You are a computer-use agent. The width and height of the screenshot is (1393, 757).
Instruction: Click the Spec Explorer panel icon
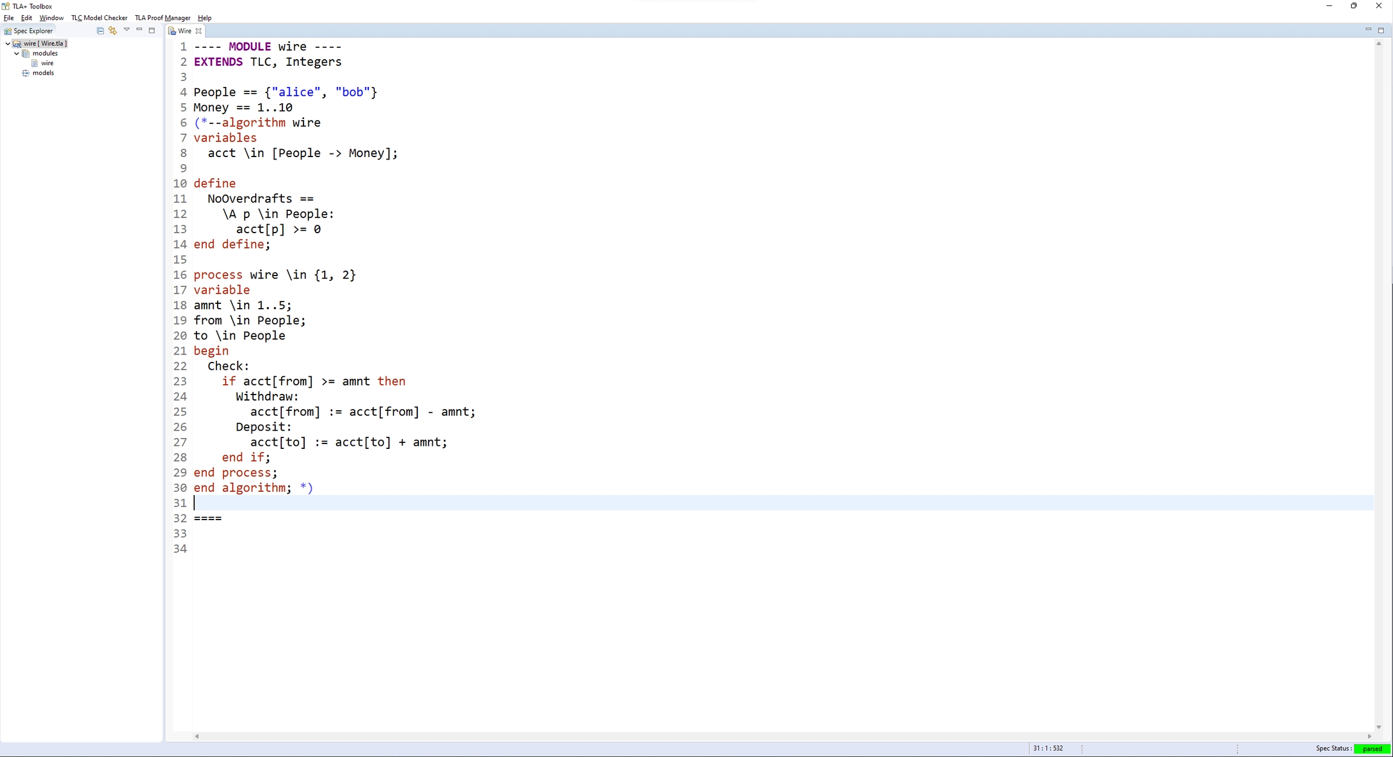[x=7, y=31]
